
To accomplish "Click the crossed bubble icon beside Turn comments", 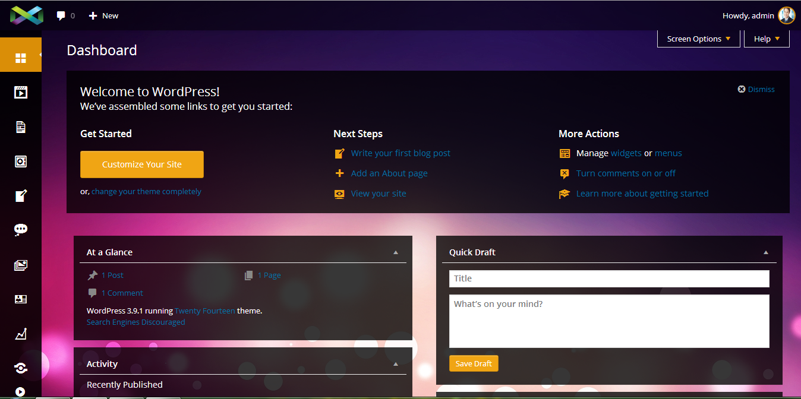I will point(565,173).
